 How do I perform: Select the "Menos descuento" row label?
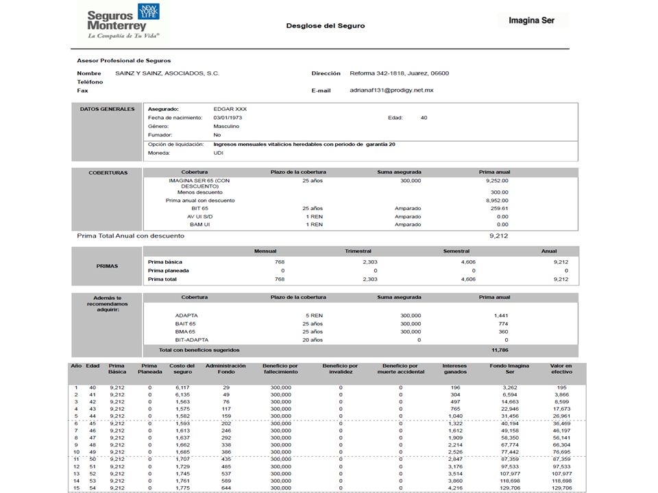199,192
